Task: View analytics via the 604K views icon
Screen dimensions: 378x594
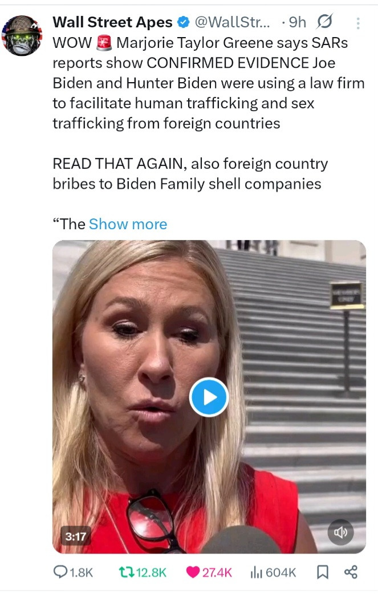Action: 273,572
